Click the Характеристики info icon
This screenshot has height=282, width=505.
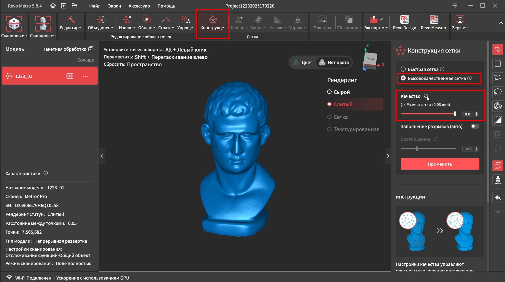46,173
